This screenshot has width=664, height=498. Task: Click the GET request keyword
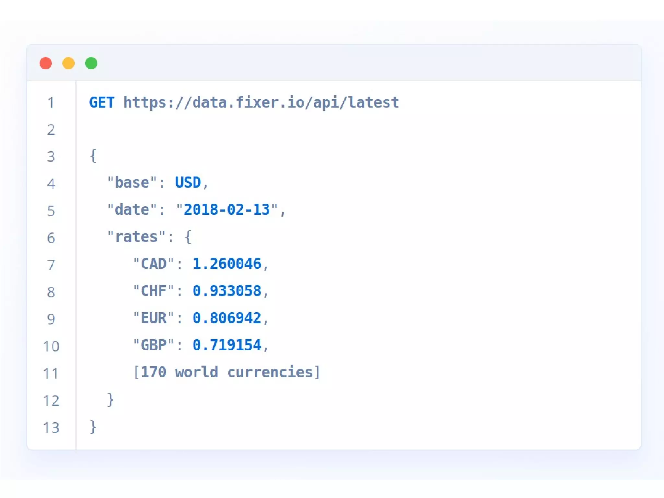tap(101, 102)
